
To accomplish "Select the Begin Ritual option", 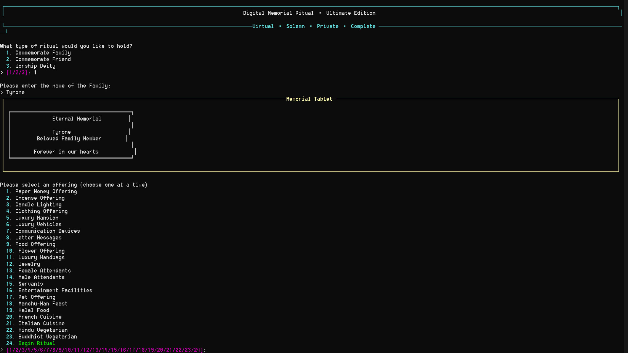I will 36,343.
